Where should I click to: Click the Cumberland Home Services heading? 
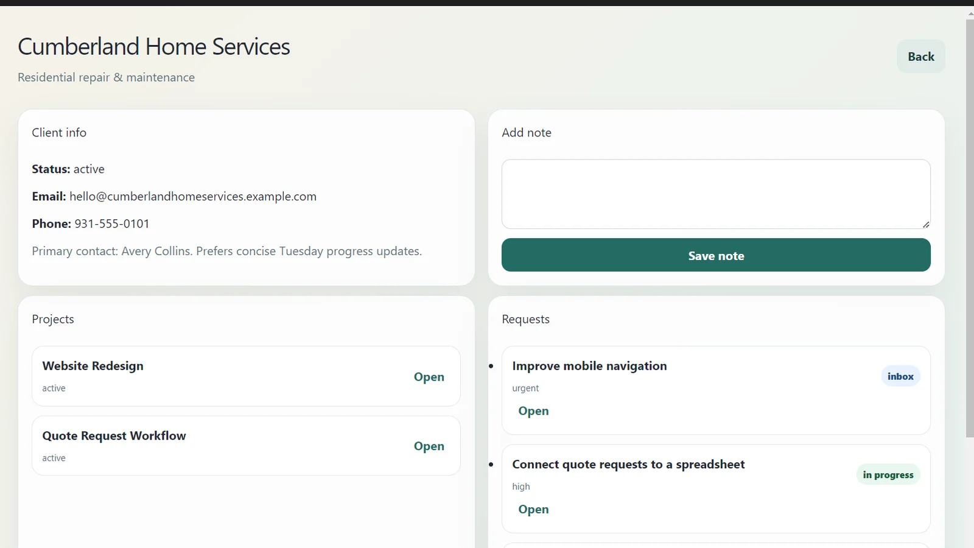click(154, 47)
